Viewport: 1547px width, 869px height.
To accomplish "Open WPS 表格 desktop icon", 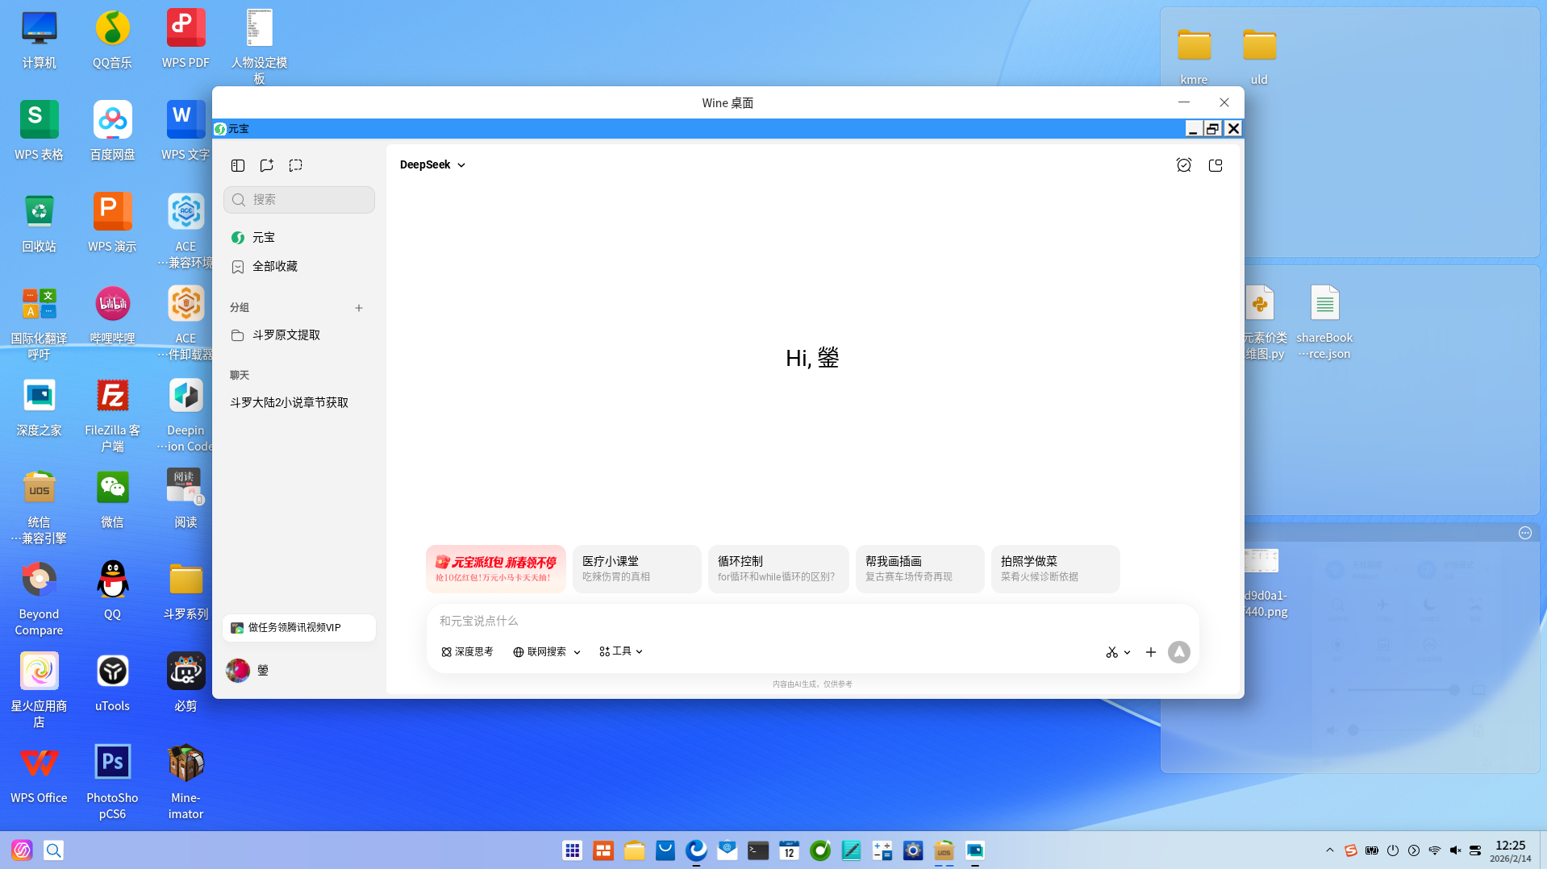I will (39, 131).
